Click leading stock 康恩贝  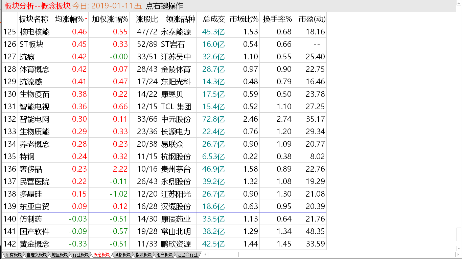(x=172, y=94)
